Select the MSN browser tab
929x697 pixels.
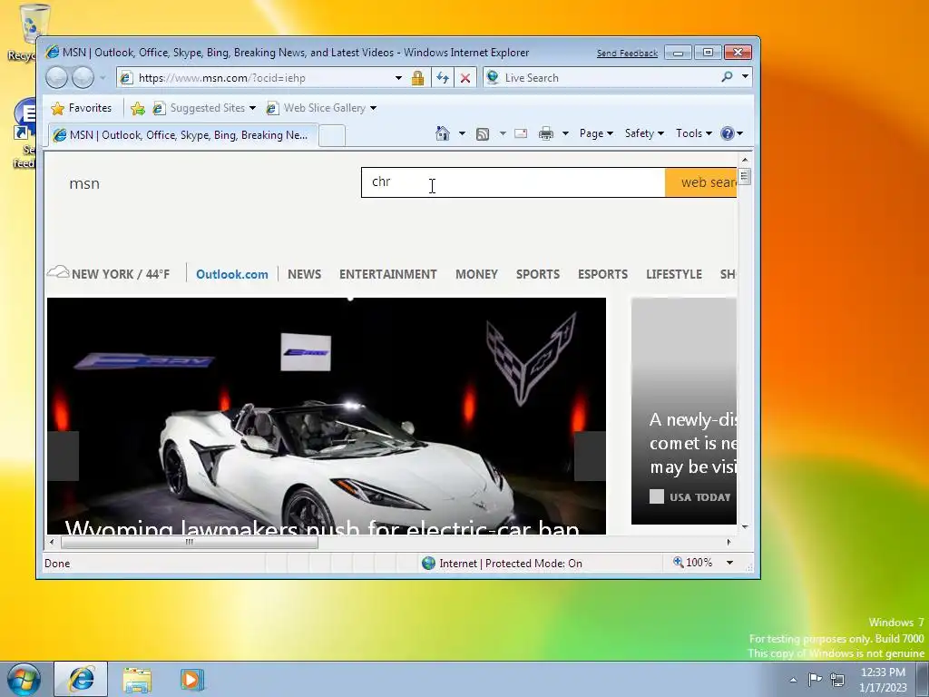pyautogui.click(x=182, y=135)
